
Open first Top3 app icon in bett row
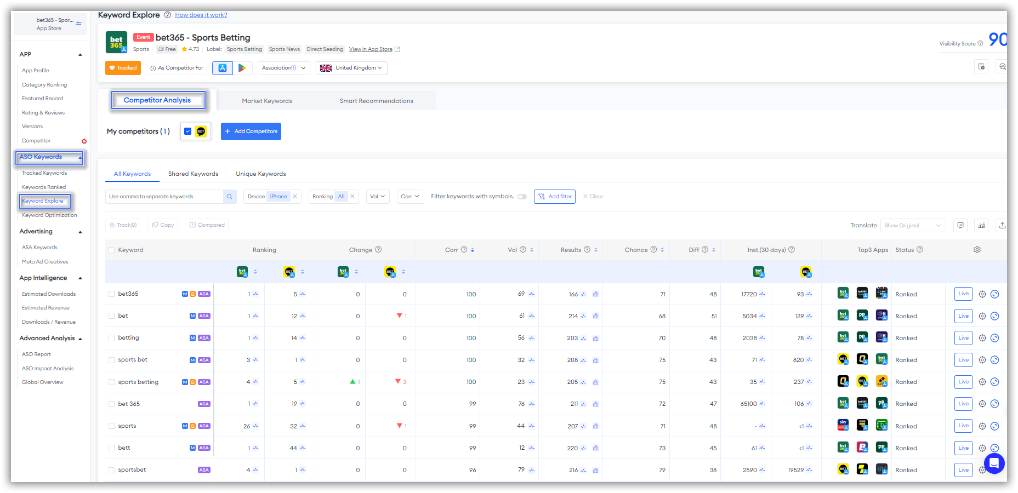pos(843,448)
